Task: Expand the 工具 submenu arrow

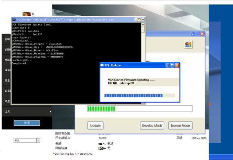Action: coord(51,112)
